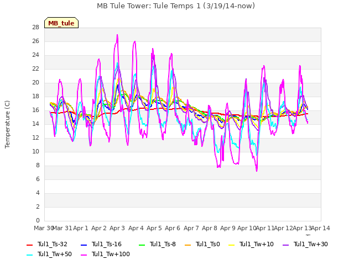Click the Apr 11 x-axis label
354x265 pixels.
tap(265, 228)
